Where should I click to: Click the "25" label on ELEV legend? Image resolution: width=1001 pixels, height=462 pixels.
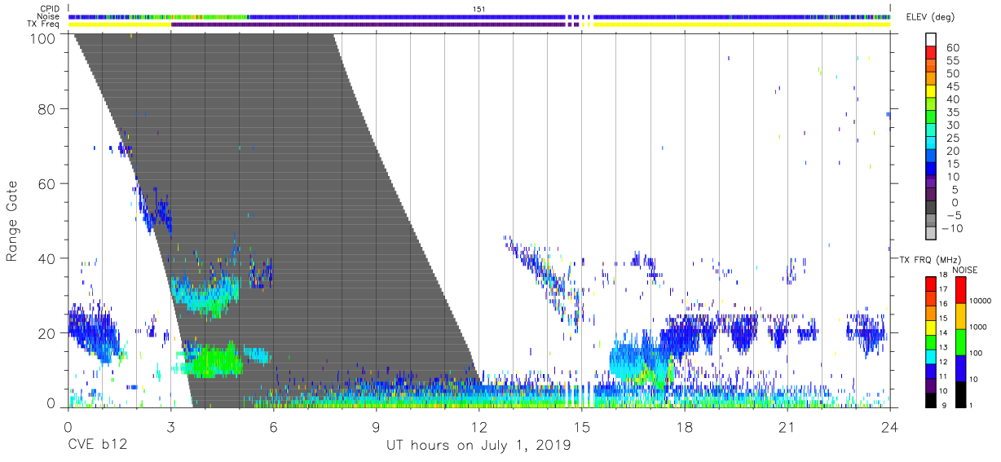955,139
